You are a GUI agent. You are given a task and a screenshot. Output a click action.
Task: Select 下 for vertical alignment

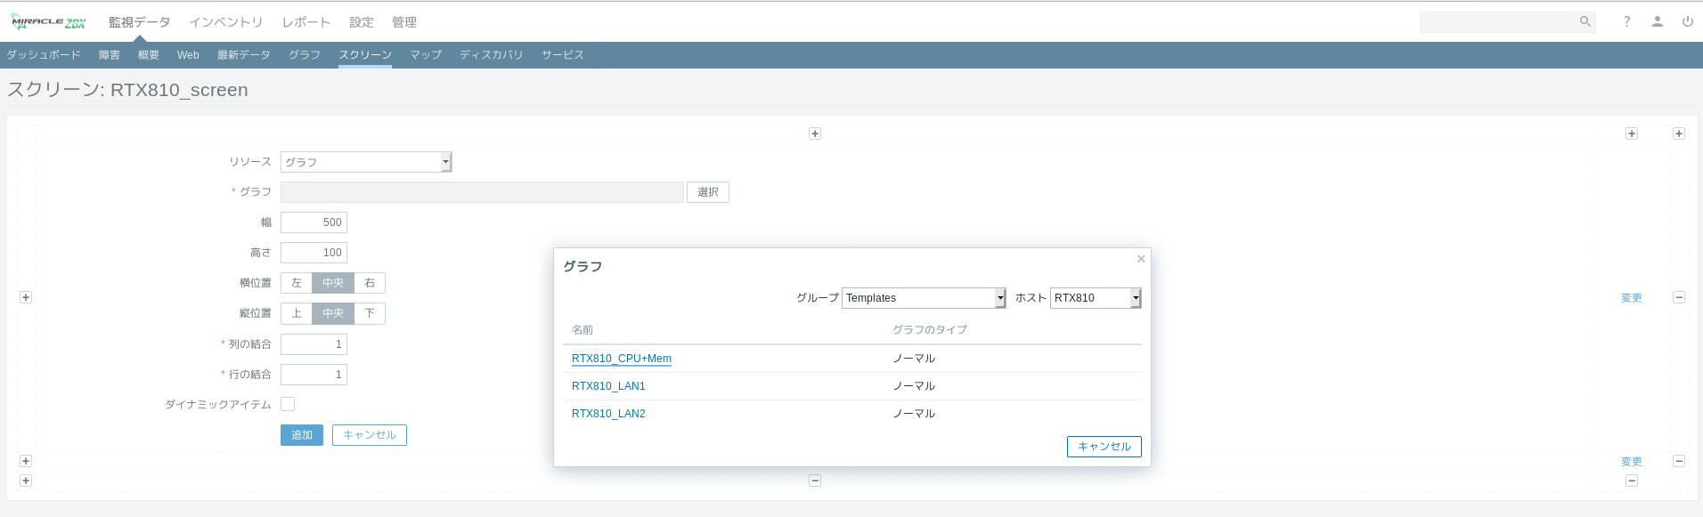point(370,313)
